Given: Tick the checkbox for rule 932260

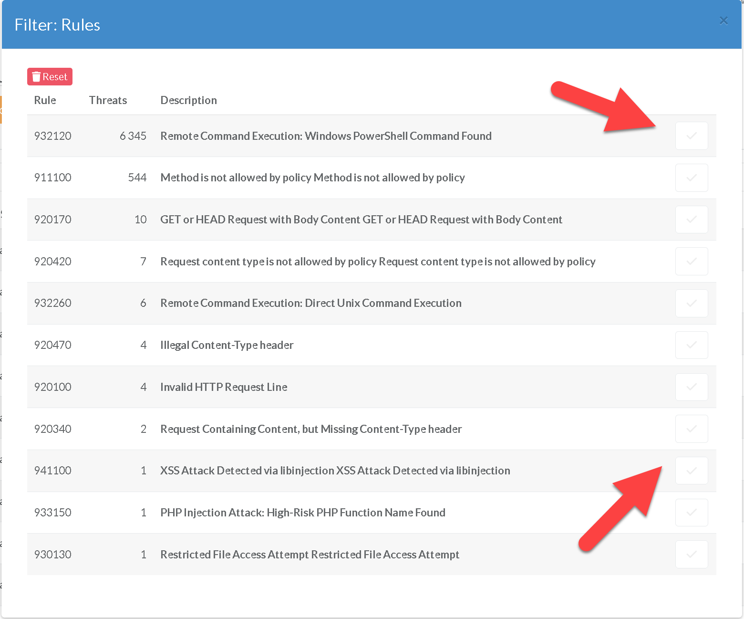Looking at the screenshot, I should click(x=691, y=304).
